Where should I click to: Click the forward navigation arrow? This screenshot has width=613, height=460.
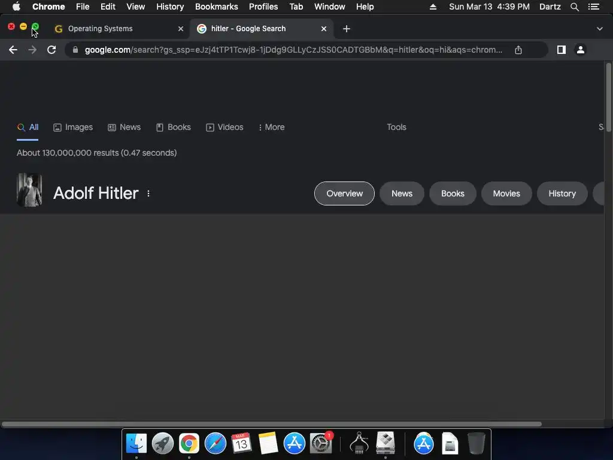pos(32,50)
